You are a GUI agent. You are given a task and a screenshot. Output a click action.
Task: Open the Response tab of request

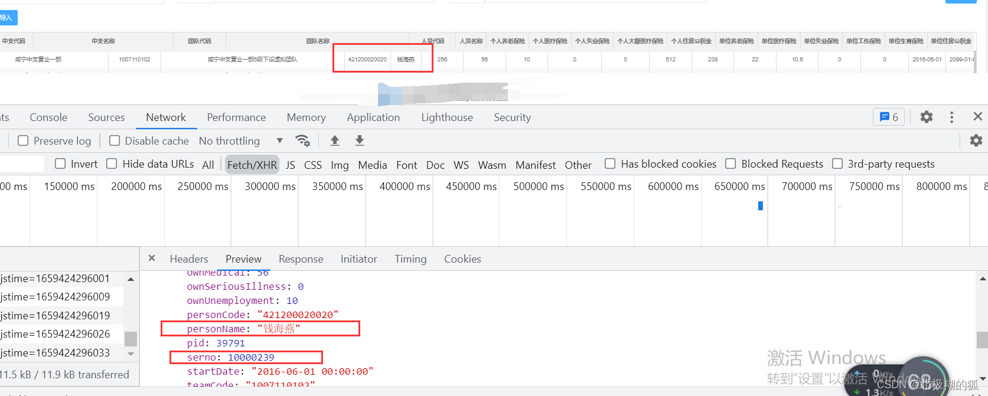click(x=301, y=258)
